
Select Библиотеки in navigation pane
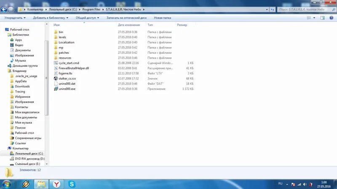[20, 35]
